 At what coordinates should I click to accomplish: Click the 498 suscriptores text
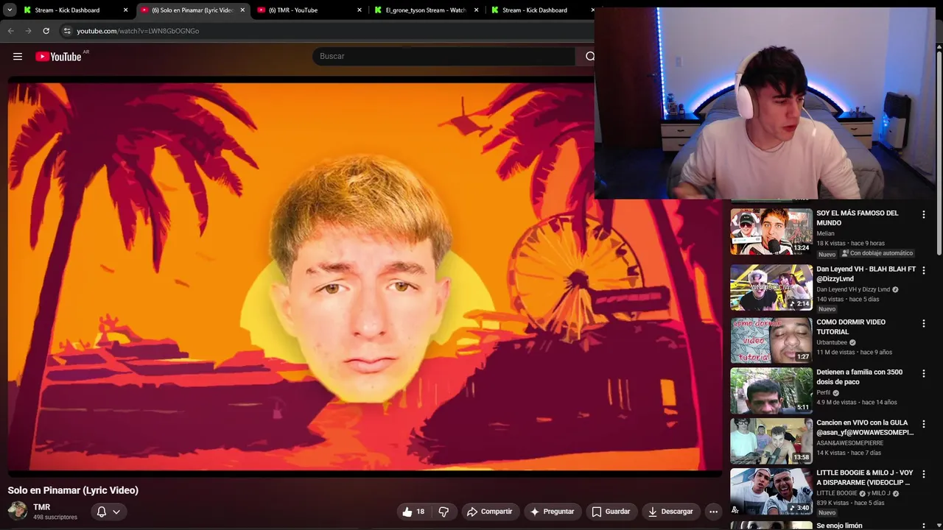coord(55,517)
